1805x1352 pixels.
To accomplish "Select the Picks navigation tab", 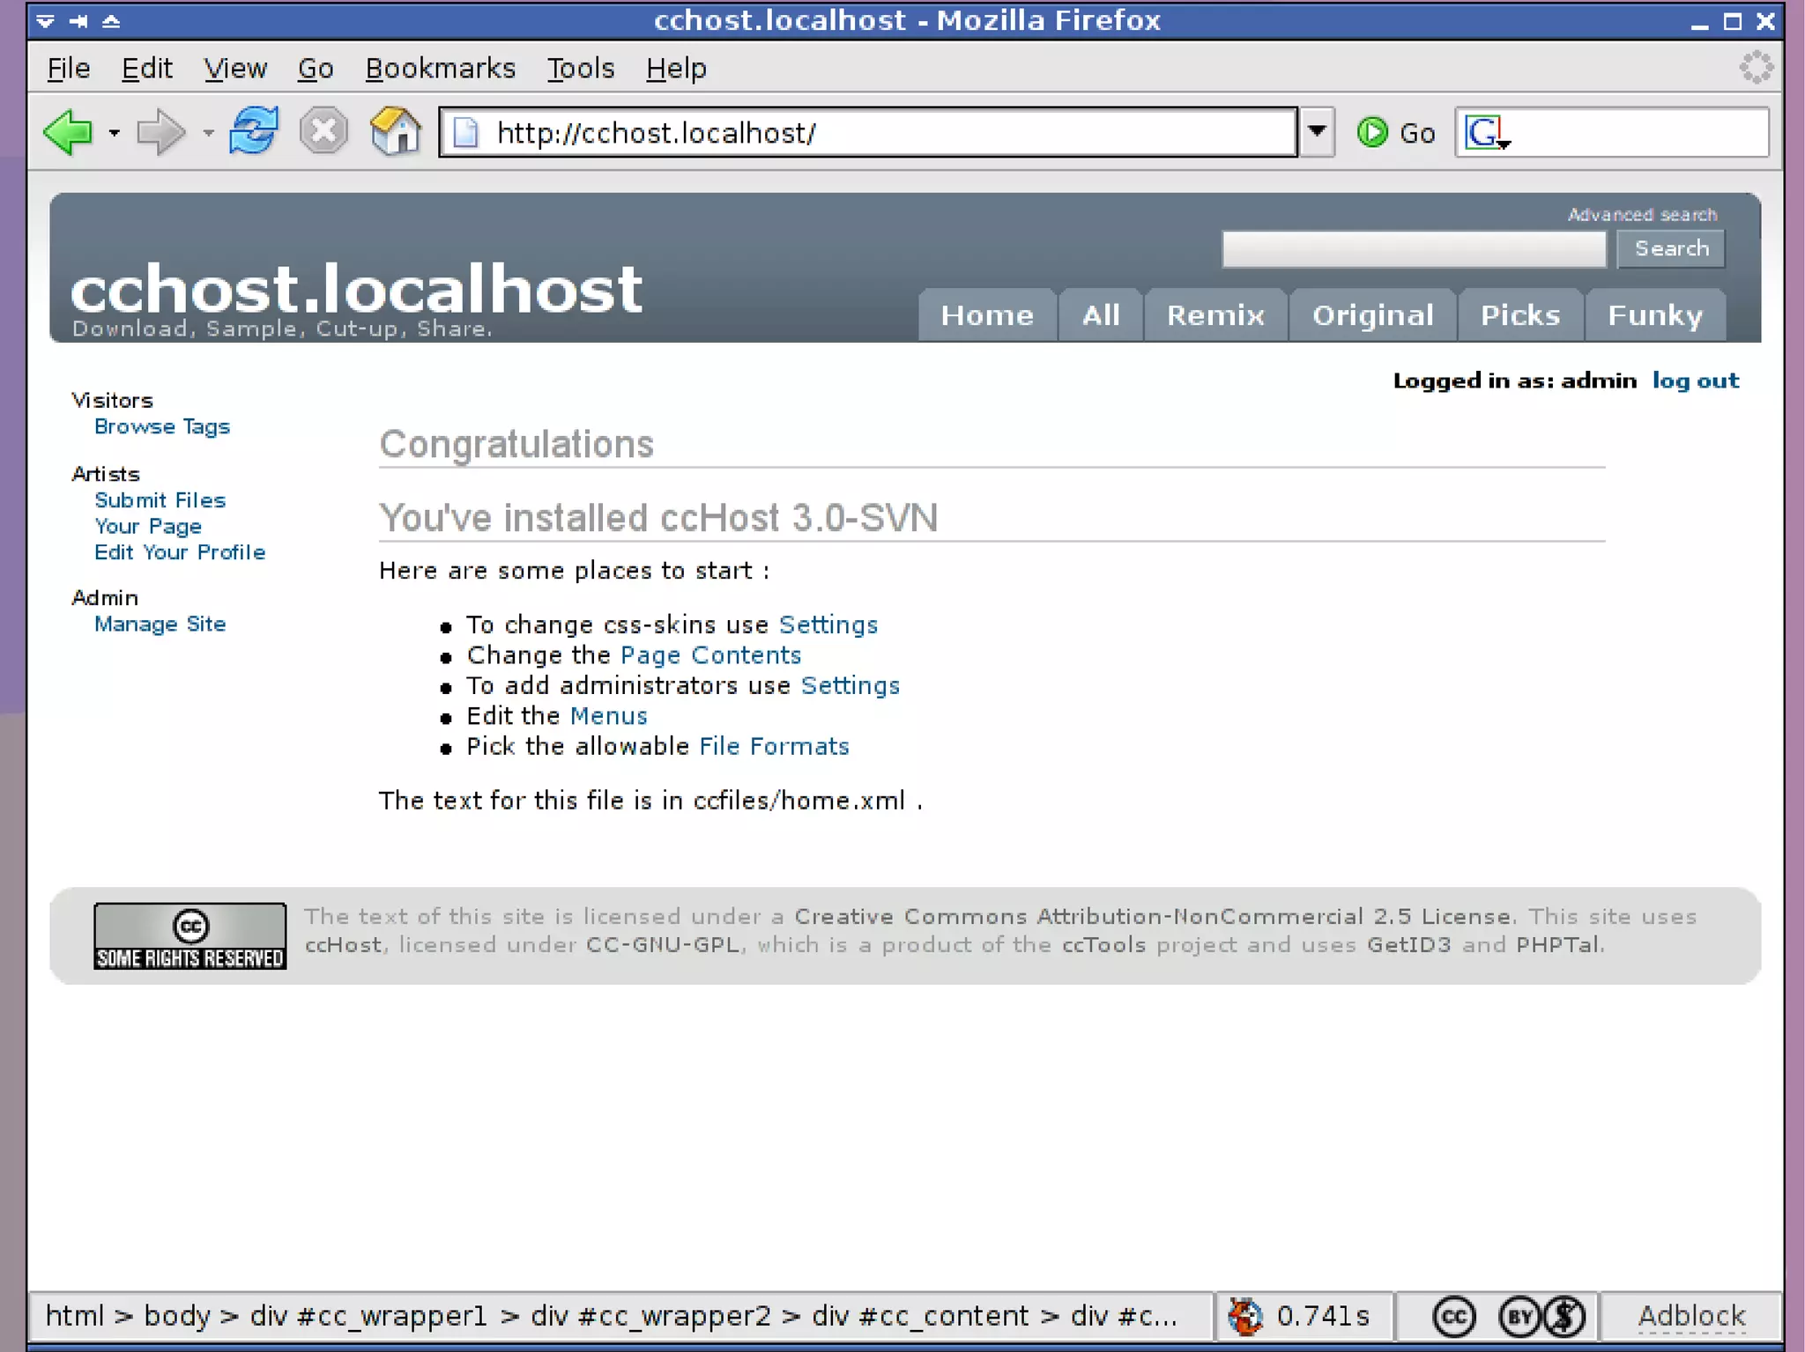I will pyautogui.click(x=1519, y=315).
